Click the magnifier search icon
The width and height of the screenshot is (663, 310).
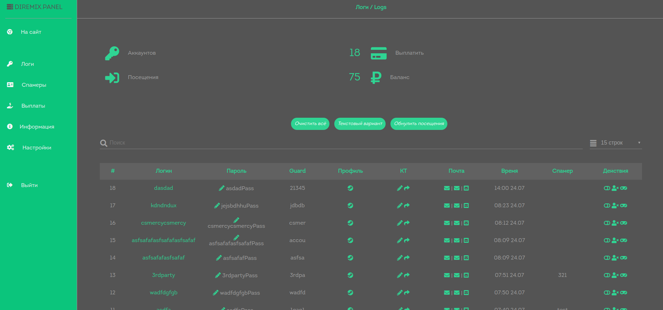click(104, 143)
